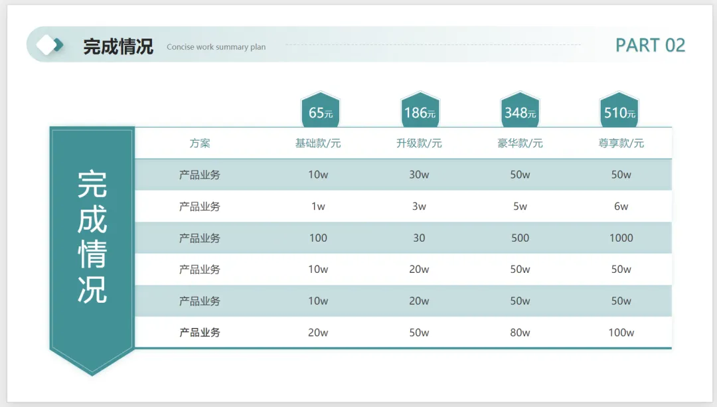Click the 尊享款/元 column header
The width and height of the screenshot is (717, 407).
(x=621, y=143)
